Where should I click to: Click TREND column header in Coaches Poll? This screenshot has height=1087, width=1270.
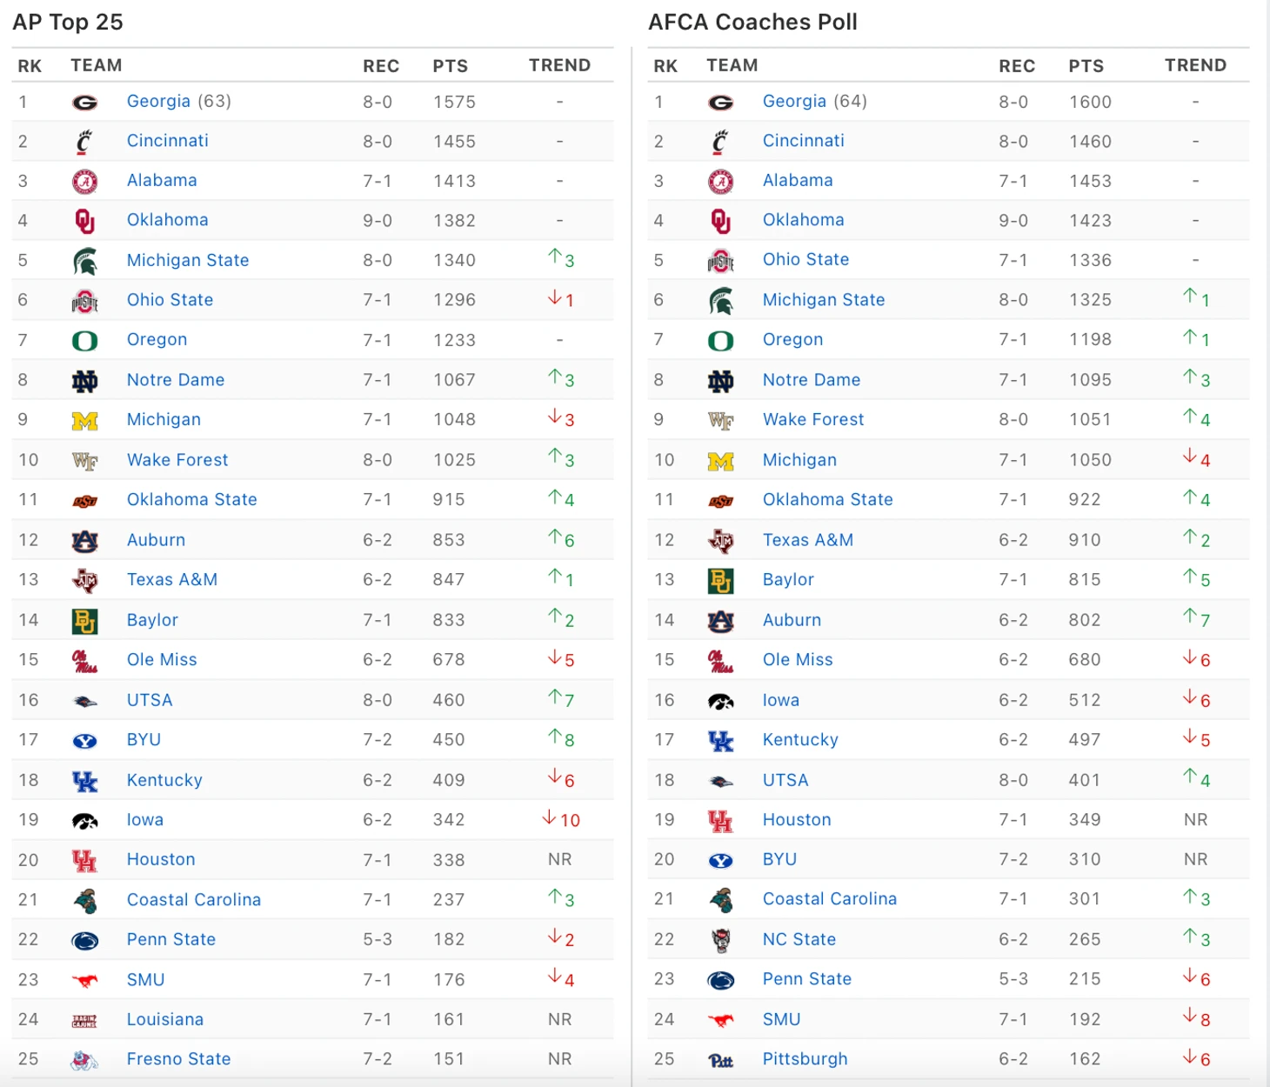1195,65
